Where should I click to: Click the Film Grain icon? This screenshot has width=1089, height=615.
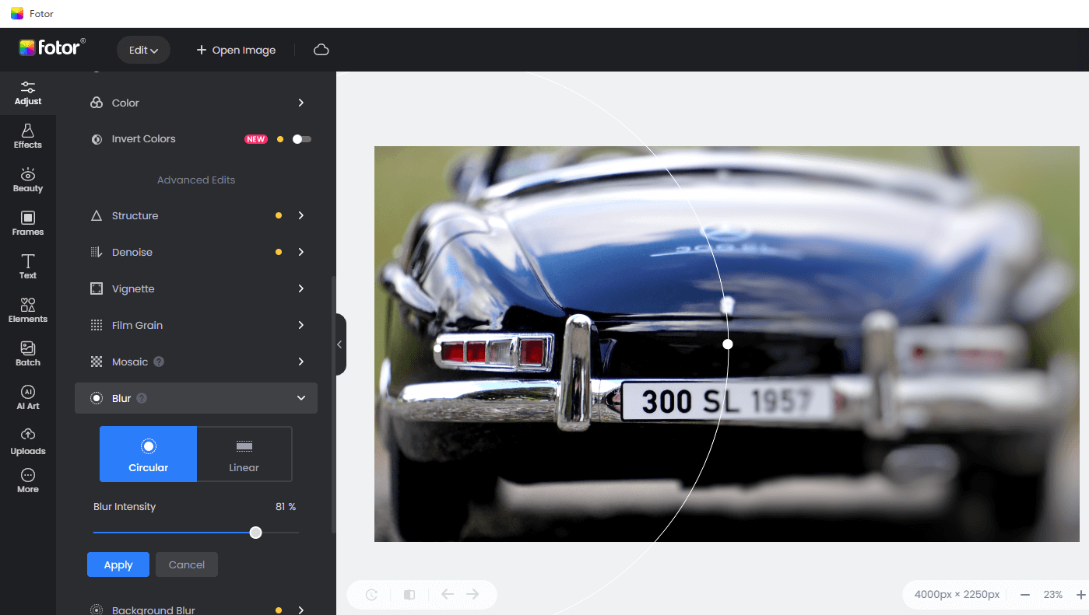click(97, 325)
